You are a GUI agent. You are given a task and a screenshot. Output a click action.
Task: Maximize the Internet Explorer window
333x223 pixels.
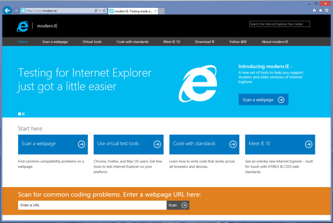(x=316, y=4)
